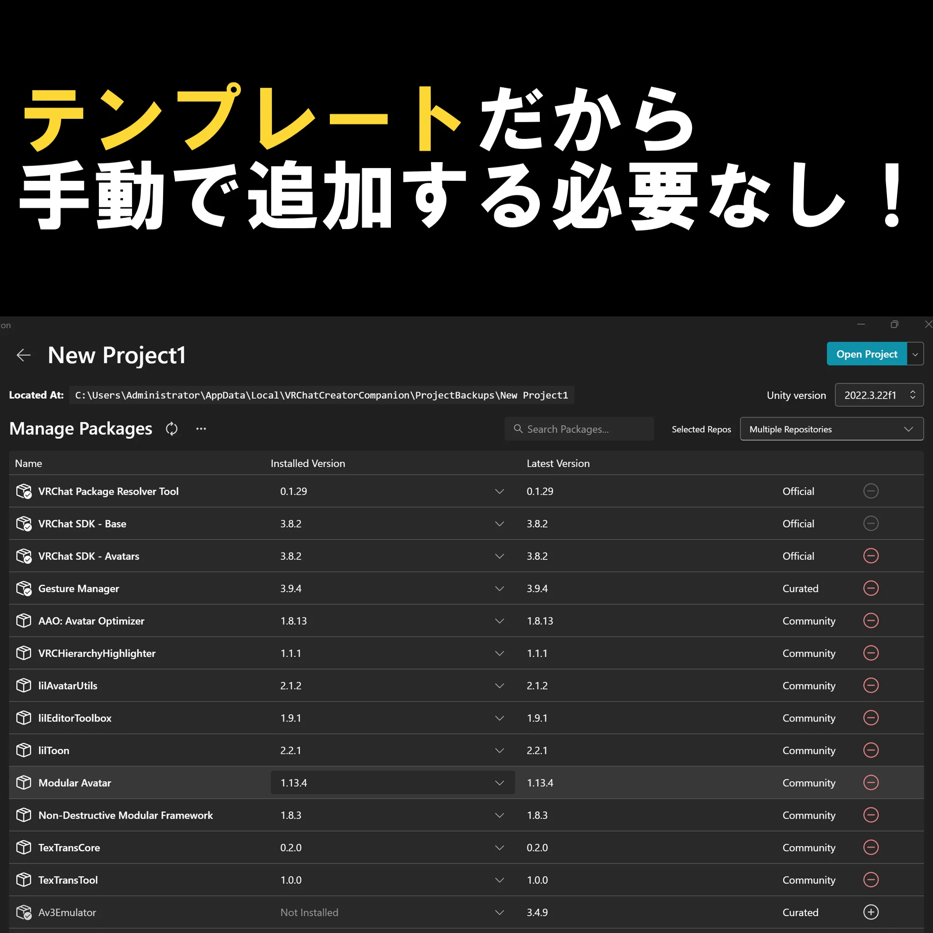Click the back arrow to leave New Project1
Screen dimensions: 933x933
(23, 355)
